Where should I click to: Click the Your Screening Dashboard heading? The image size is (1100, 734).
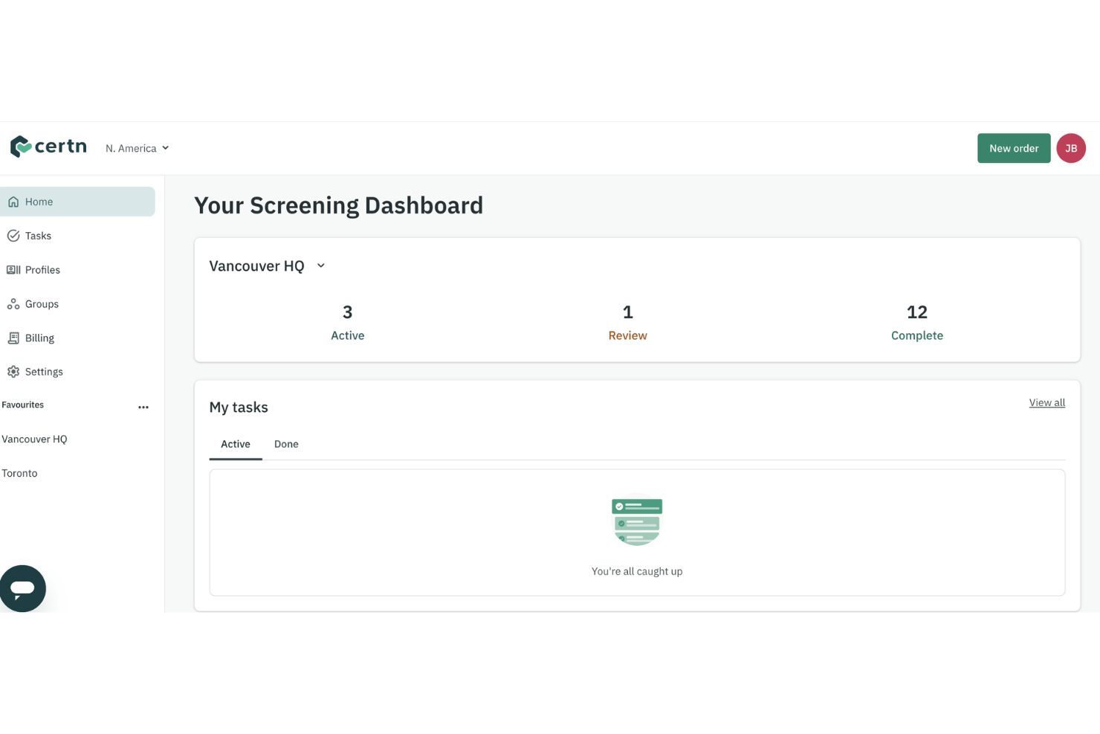338,205
